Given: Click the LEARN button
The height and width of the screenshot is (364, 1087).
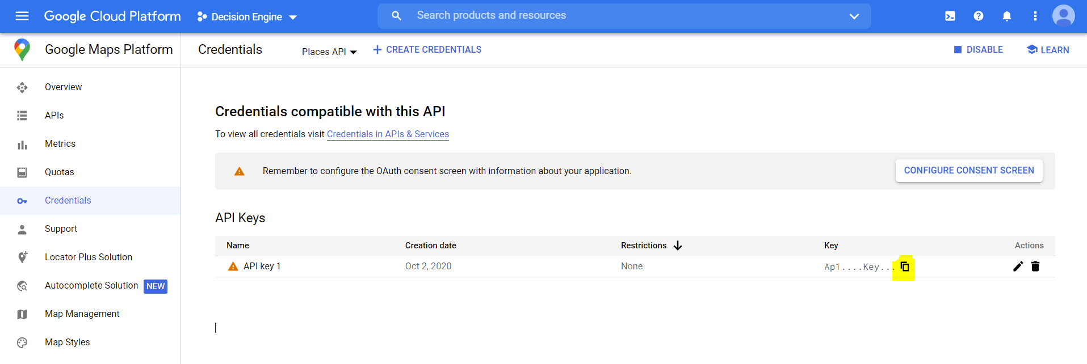Looking at the screenshot, I should pyautogui.click(x=1048, y=50).
